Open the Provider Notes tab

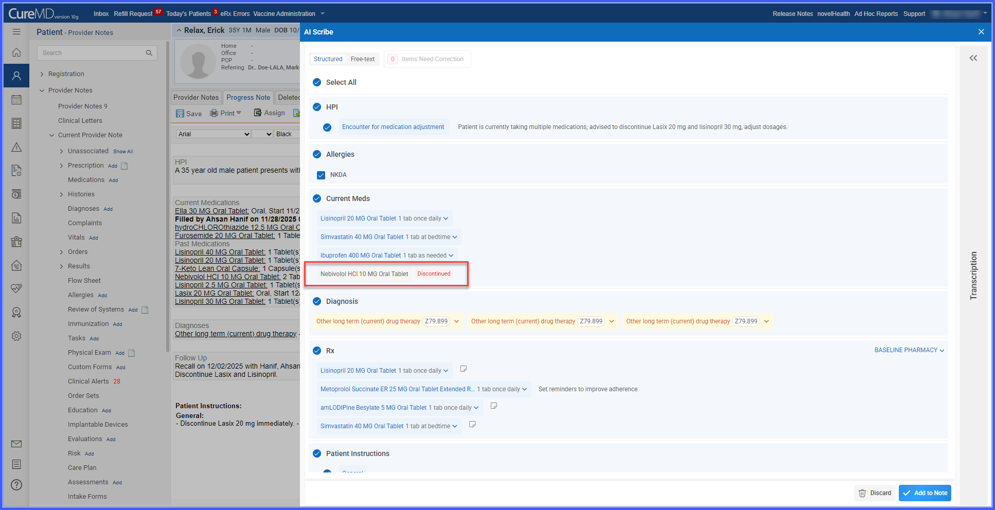pyautogui.click(x=196, y=97)
